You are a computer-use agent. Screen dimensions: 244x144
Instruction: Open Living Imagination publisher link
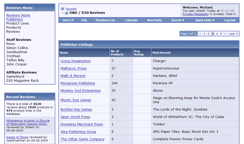[x=76, y=61]
